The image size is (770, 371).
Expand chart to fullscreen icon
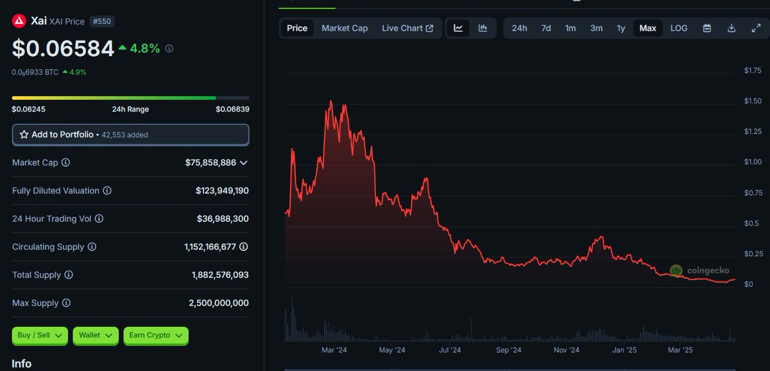click(756, 28)
